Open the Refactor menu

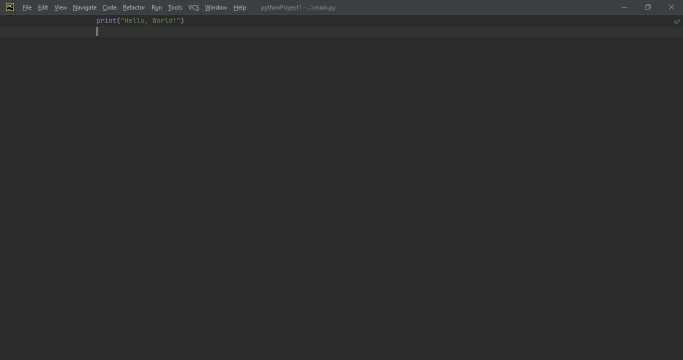133,7
